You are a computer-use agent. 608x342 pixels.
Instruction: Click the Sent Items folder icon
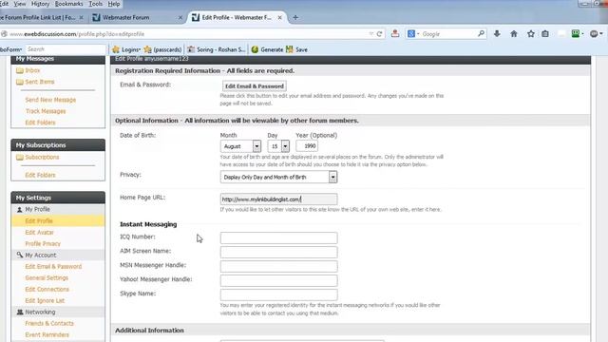click(x=20, y=83)
